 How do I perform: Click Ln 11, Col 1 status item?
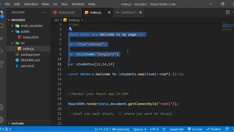[112, 129]
